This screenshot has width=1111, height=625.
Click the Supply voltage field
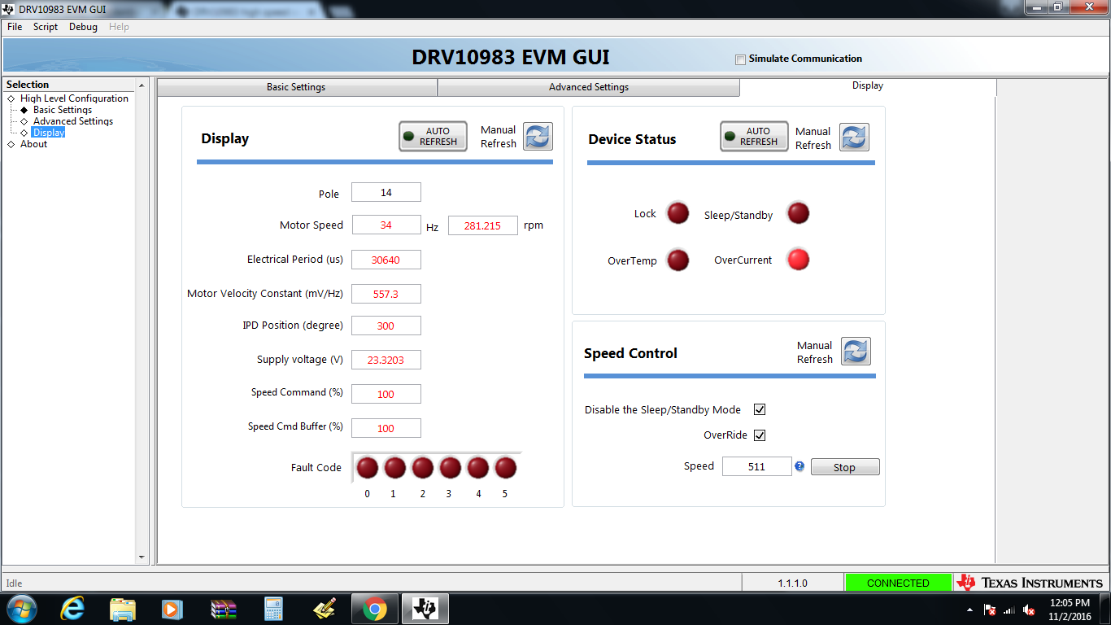[x=386, y=360]
